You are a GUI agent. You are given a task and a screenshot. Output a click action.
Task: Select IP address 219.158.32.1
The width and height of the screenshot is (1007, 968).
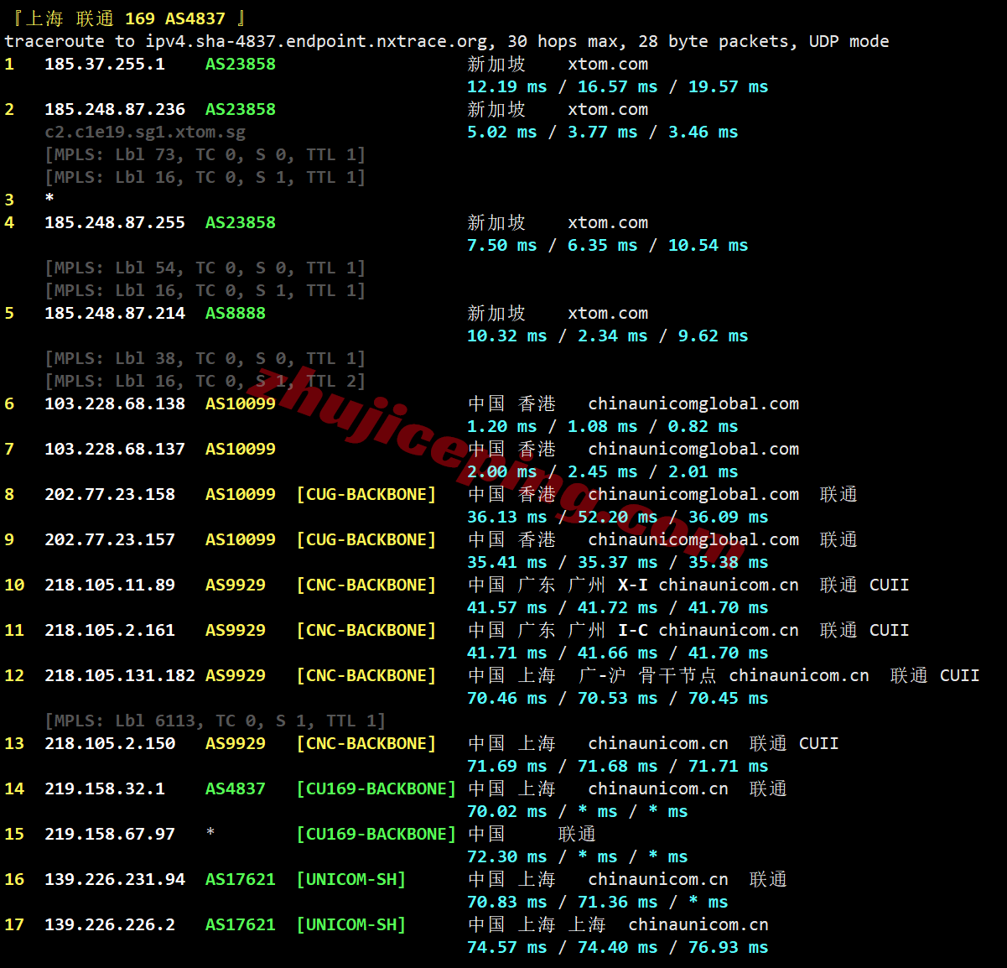coord(105,788)
